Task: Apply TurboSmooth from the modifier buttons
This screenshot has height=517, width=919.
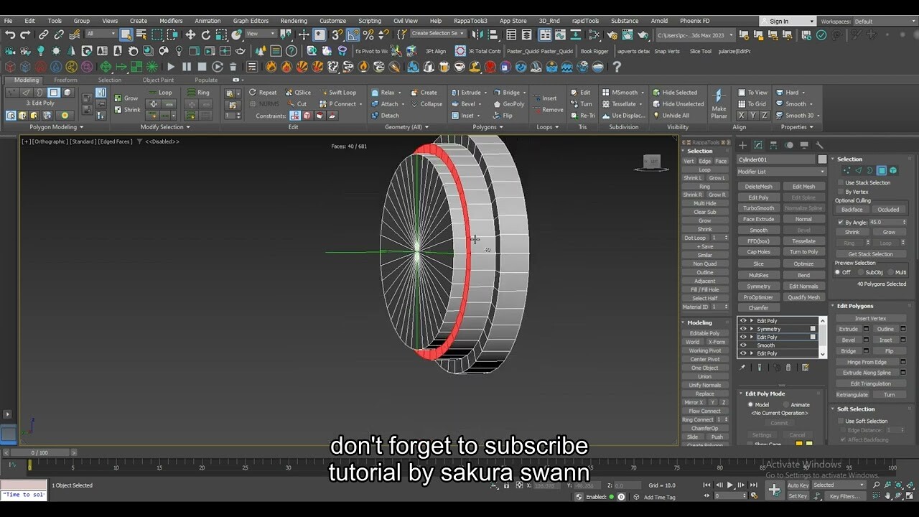Action: 758,208
